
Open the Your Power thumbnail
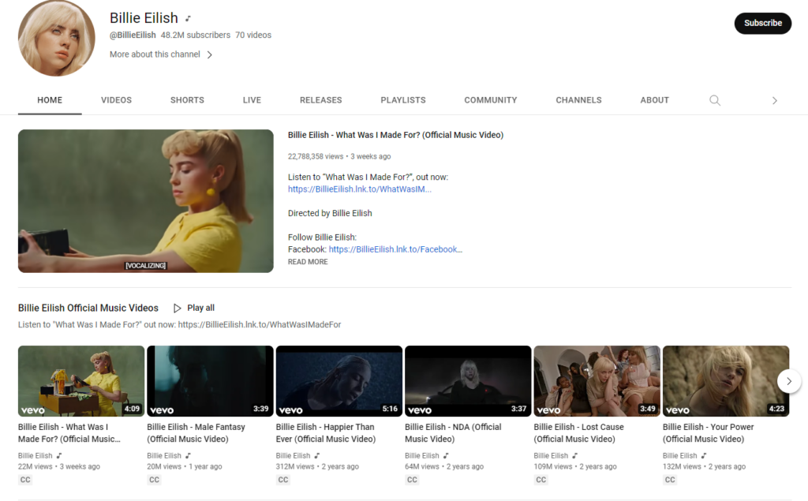point(726,381)
